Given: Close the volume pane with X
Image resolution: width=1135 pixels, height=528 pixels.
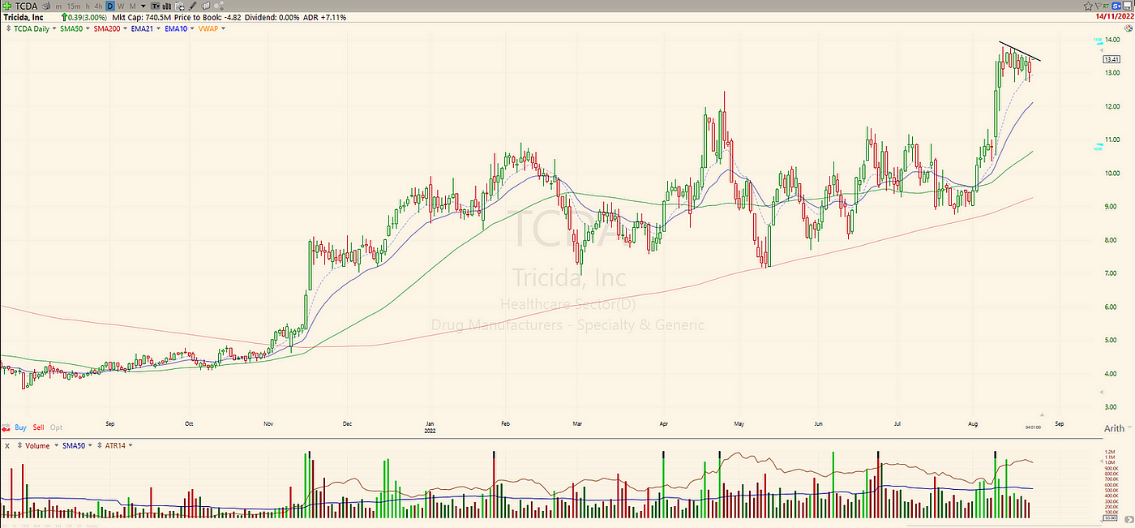Looking at the screenshot, I should tap(7, 445).
